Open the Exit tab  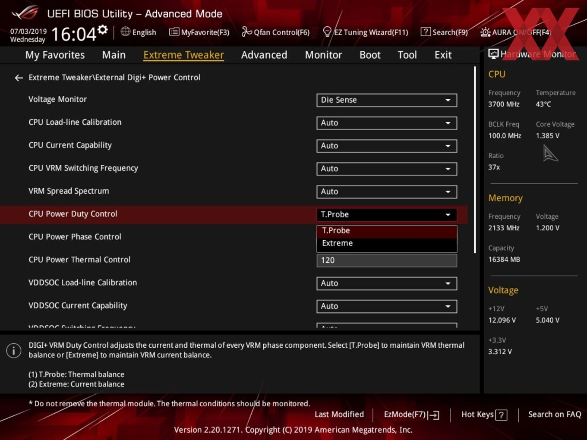coord(443,55)
